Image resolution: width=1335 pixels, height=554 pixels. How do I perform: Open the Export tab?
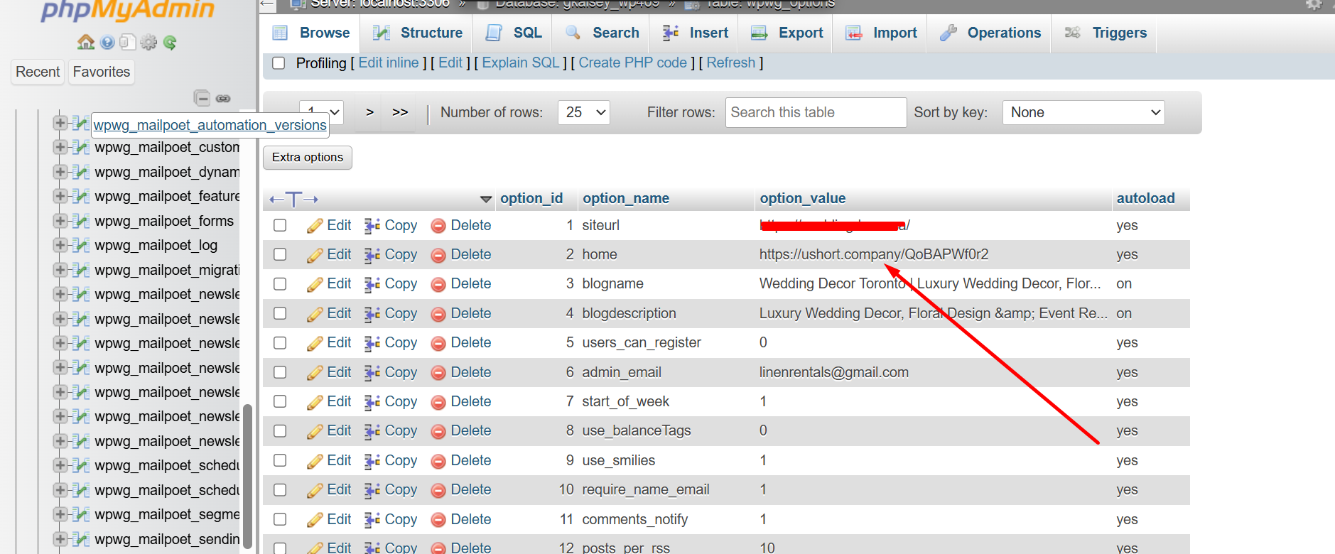tap(787, 33)
